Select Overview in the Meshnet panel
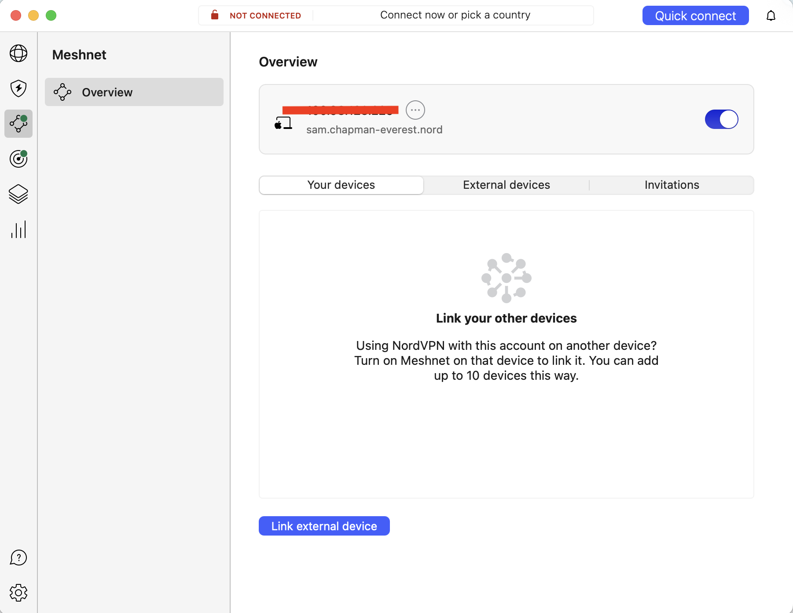The image size is (793, 613). 107,92
